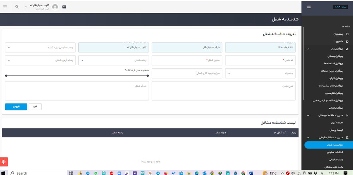This screenshot has width=353, height=175.
Task: Open the جنسیت dropdown
Action: pos(262,73)
